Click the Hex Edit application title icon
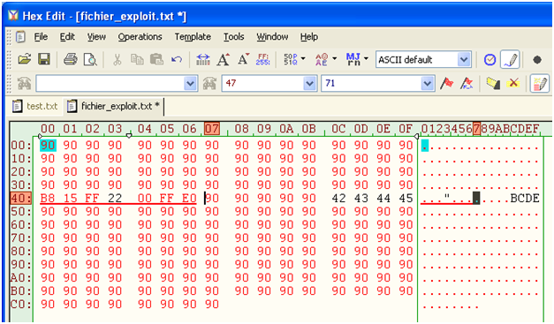 pyautogui.click(x=13, y=15)
